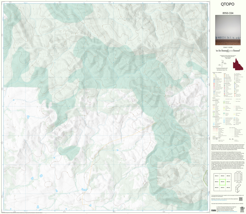Click the maroon Queensland locator map

coord(238,64)
